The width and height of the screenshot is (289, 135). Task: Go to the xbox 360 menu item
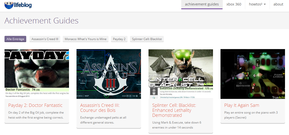point(234,4)
